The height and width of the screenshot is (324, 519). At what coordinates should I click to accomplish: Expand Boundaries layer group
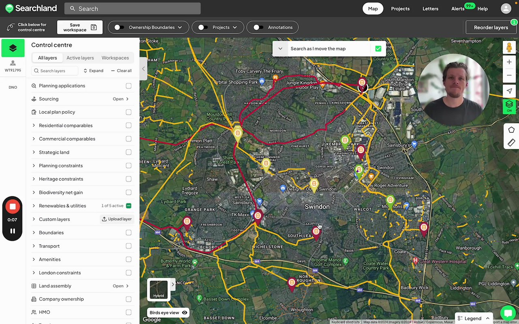point(34,232)
